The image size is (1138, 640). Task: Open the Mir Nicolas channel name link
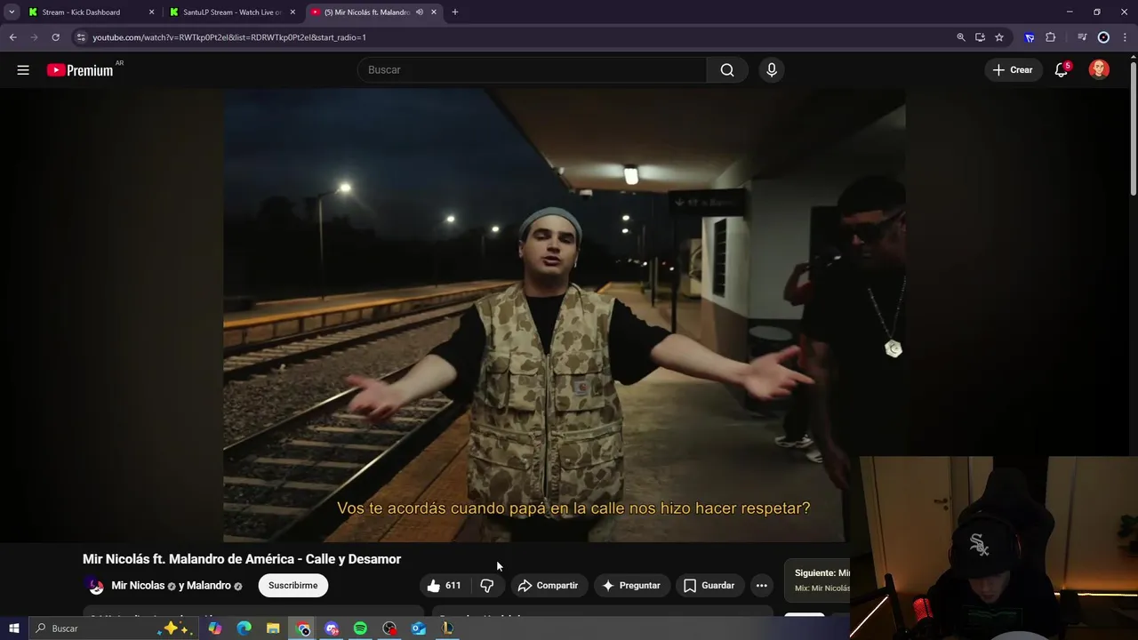coord(138,586)
